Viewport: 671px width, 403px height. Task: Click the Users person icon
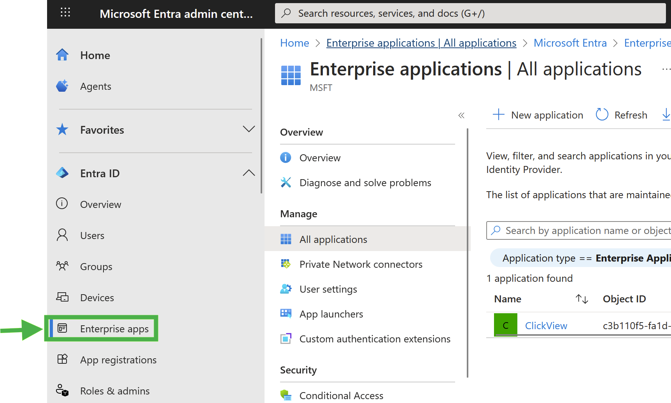[x=62, y=235]
